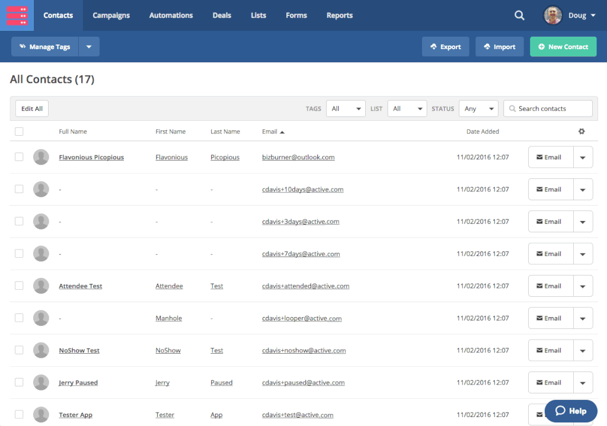Image resolution: width=607 pixels, height=426 pixels.
Task: Toggle the select-all contacts checkbox
Action: (19, 132)
